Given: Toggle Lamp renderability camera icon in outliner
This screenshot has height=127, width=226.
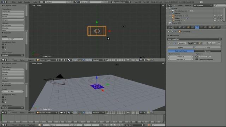Looking at the screenshot, I should (x=221, y=20).
